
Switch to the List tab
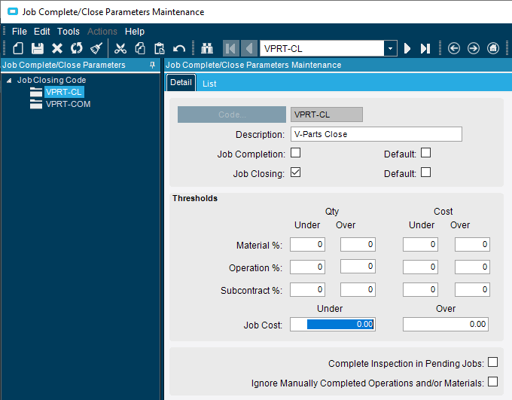[x=209, y=84]
